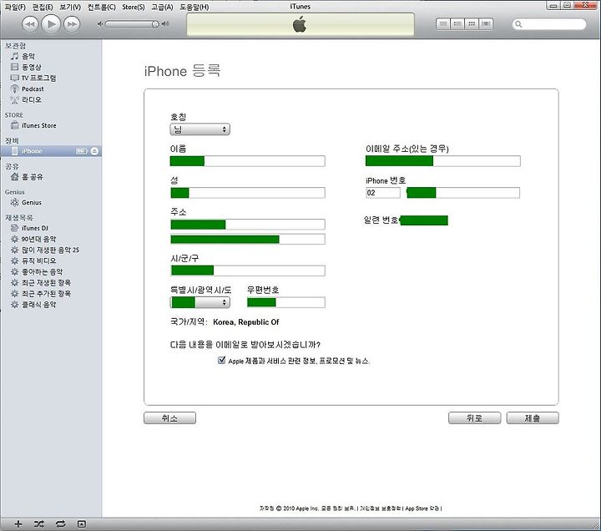601x531 pixels.
Task: Open the 특별시/광역시/도 dropdown
Action: (199, 302)
